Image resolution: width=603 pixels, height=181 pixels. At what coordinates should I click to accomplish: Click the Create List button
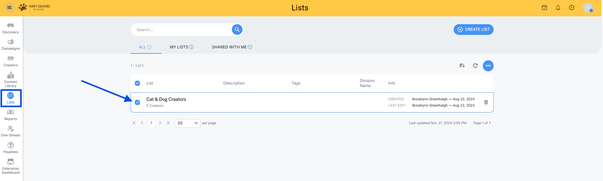point(473,30)
